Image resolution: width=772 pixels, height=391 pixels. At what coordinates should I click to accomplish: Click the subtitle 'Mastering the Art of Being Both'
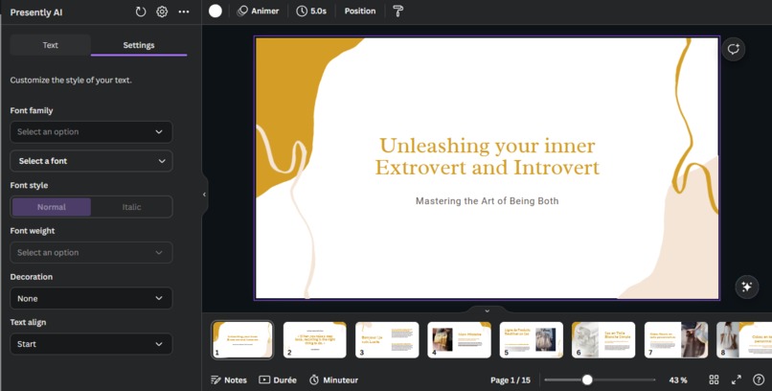[487, 201]
